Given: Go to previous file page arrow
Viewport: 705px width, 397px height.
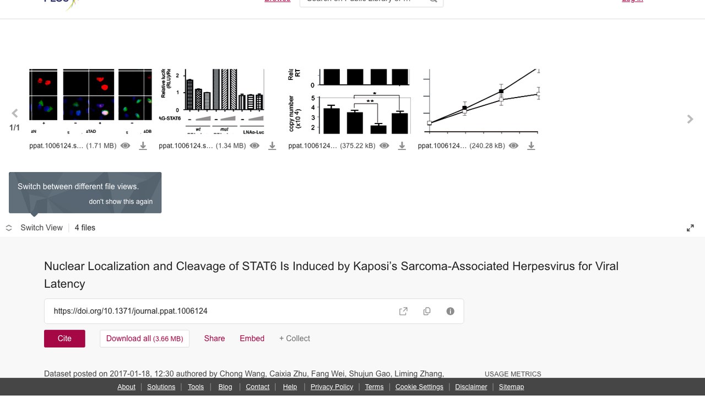Looking at the screenshot, I should pyautogui.click(x=15, y=114).
